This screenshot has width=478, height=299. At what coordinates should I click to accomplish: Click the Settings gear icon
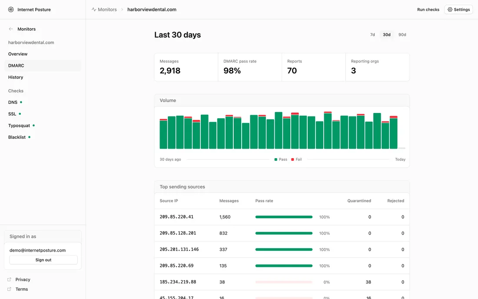click(450, 10)
